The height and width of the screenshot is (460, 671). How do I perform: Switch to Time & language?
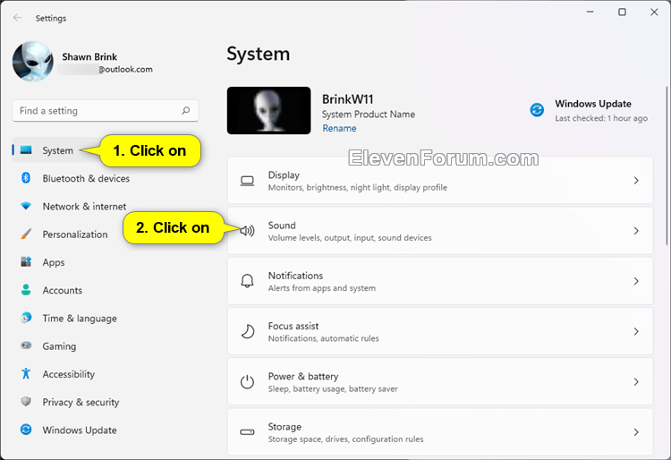[80, 319]
